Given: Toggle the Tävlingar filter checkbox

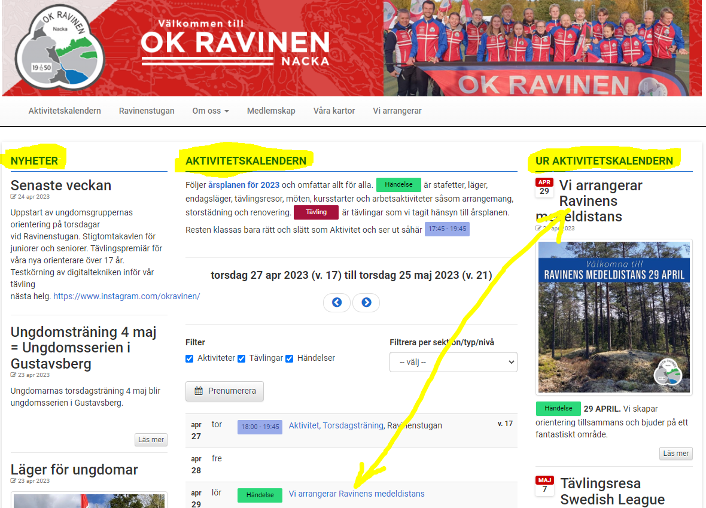Looking at the screenshot, I should (241, 358).
